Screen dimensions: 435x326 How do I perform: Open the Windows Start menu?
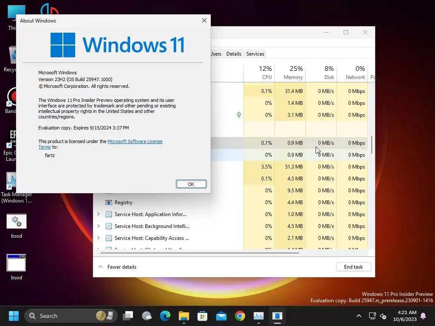click(14, 316)
